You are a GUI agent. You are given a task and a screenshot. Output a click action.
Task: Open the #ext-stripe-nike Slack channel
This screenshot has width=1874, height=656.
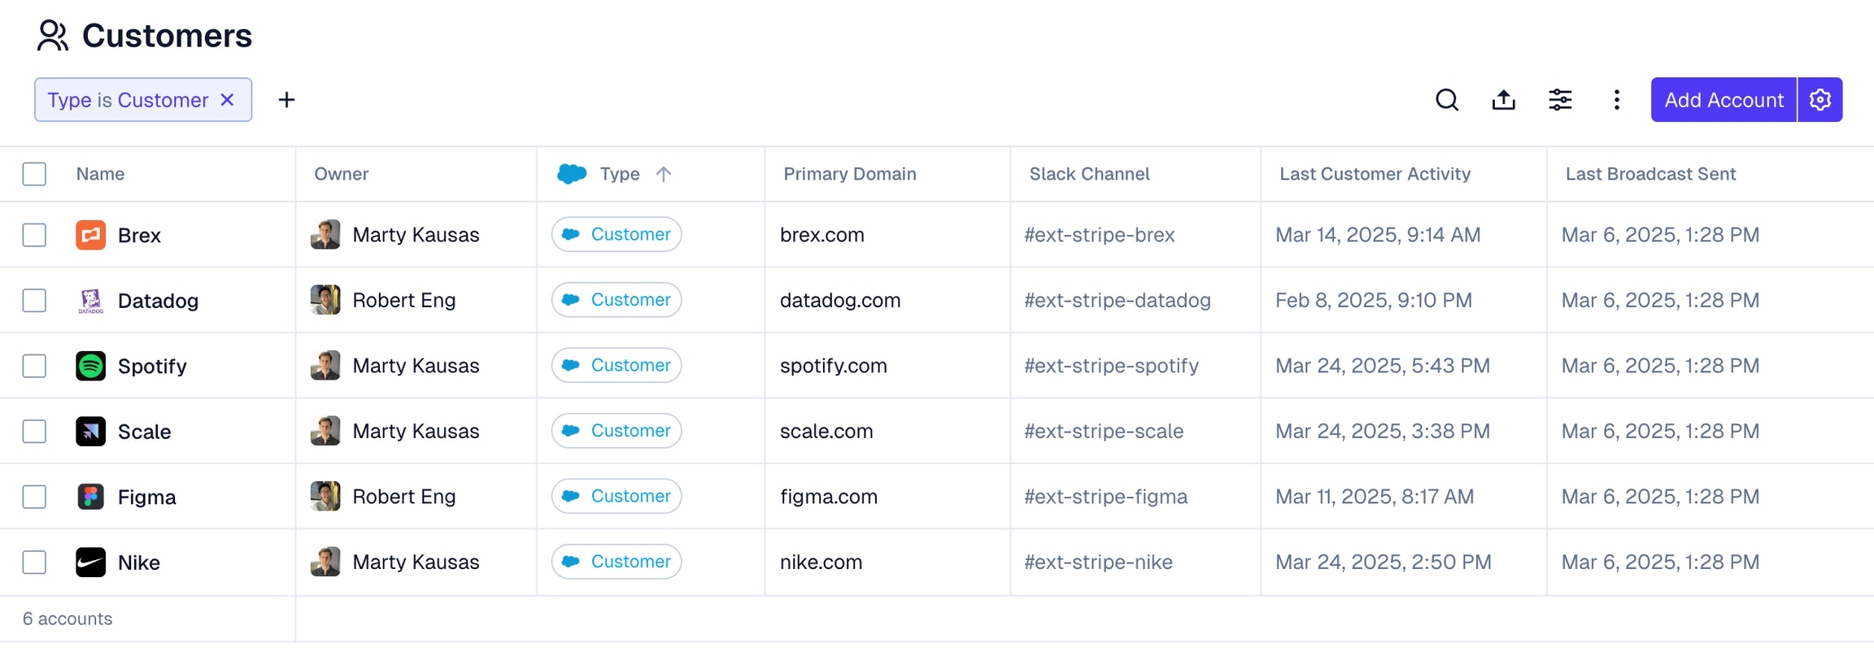[x=1098, y=563]
